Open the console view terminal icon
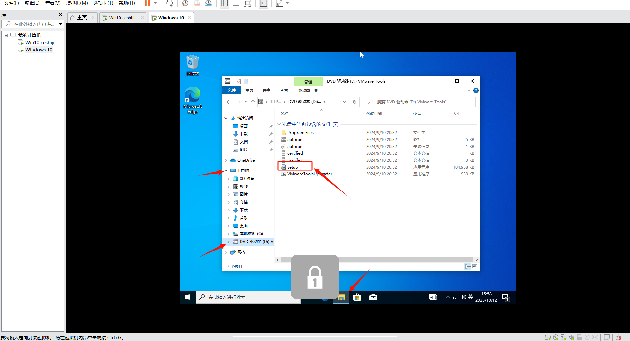Image resolution: width=630 pixels, height=341 pixels. [x=263, y=3]
